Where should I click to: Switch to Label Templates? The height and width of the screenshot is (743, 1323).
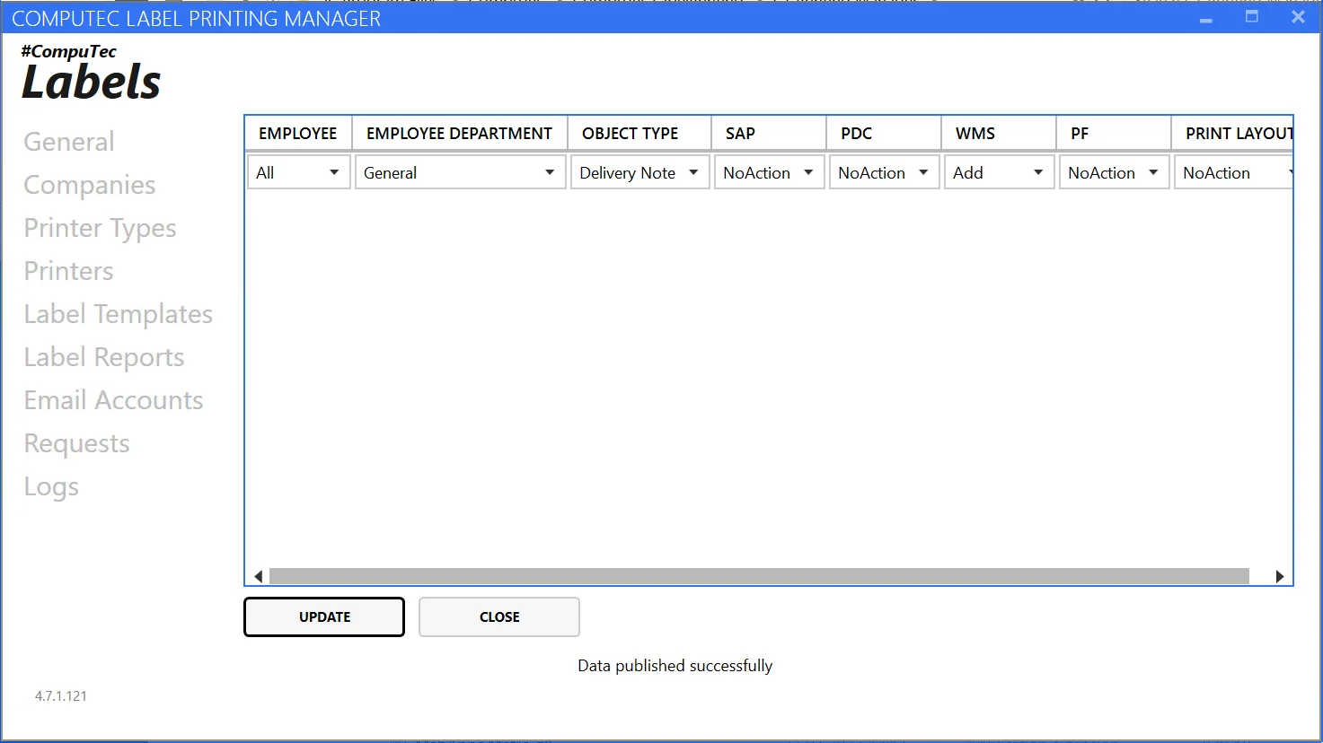coord(118,314)
